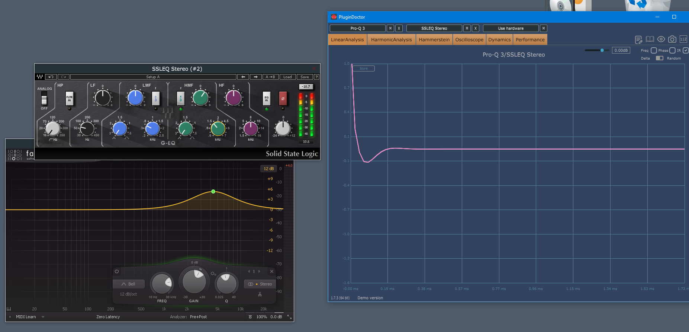Image resolution: width=689 pixels, height=332 pixels.
Task: Open the Analyzer Pre+Post menu
Action: 199,317
